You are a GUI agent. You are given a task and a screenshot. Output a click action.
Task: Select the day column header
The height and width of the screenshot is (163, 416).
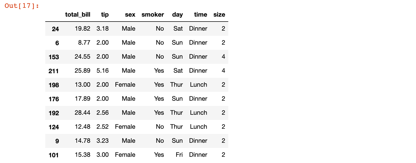[x=177, y=15]
